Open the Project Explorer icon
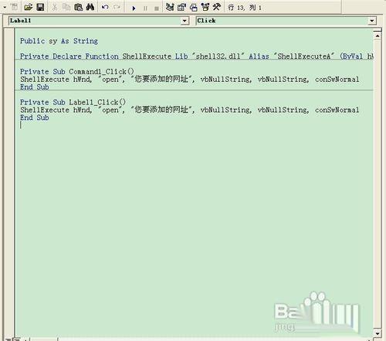The image size is (386, 341). (170, 7)
